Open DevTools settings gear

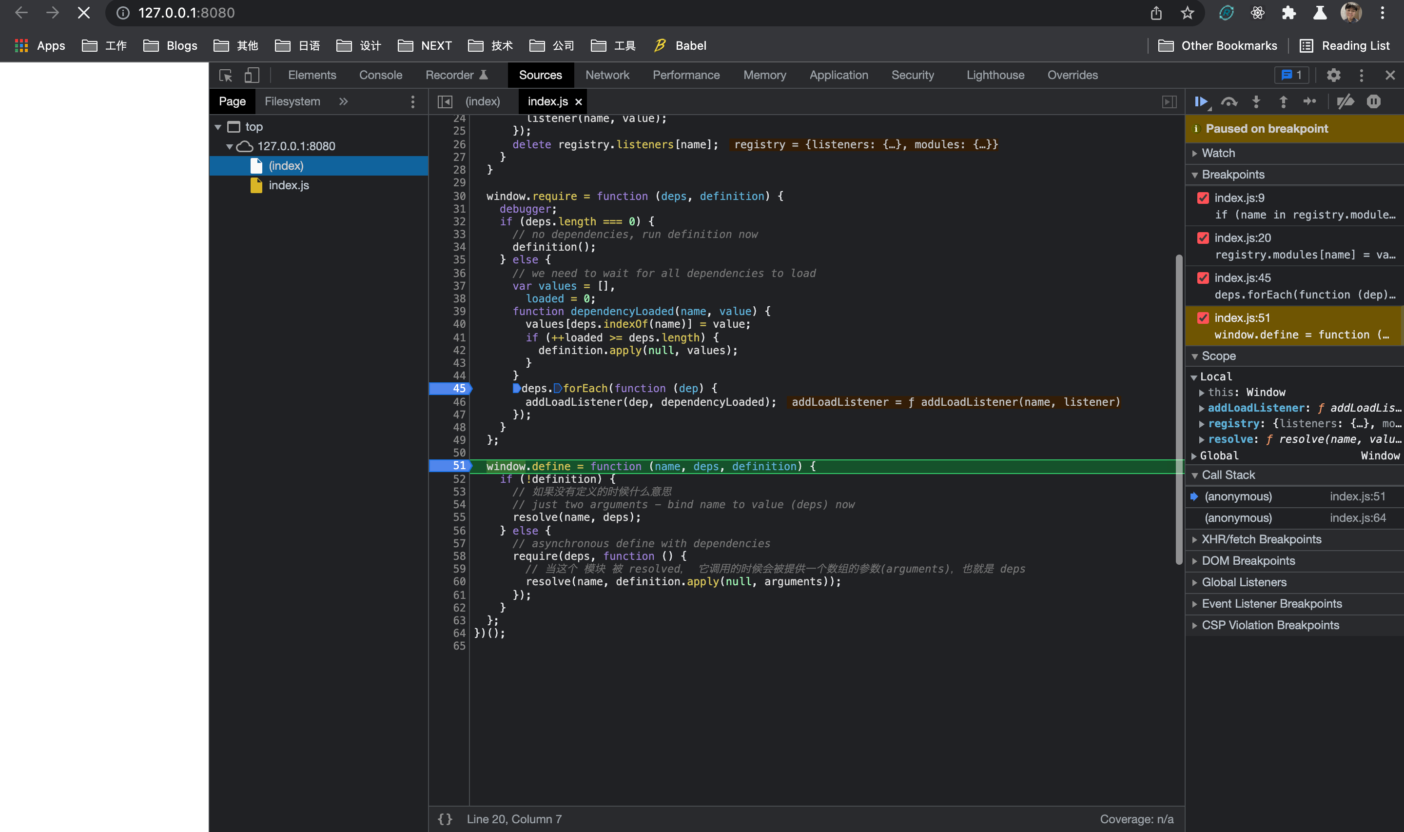[x=1333, y=75]
